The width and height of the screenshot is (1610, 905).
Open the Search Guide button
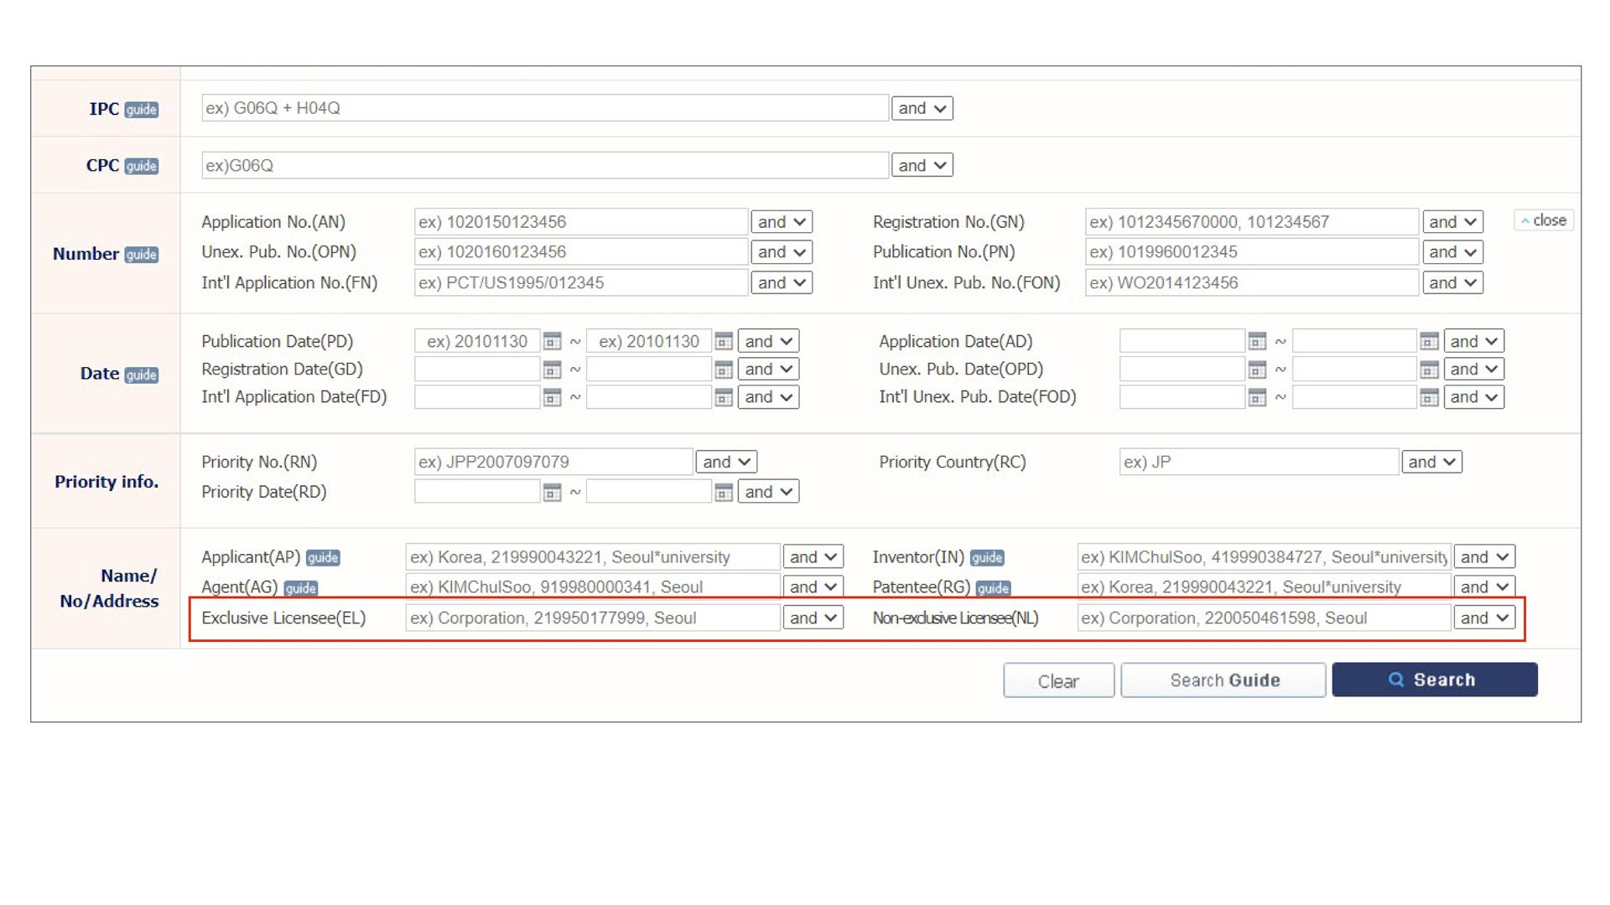tap(1223, 680)
